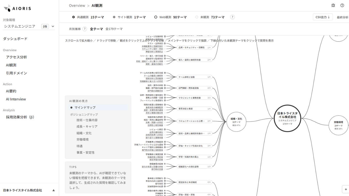Click the 労働環境 29テーマ circle node
This screenshot has width=349, height=196.
click(x=338, y=125)
